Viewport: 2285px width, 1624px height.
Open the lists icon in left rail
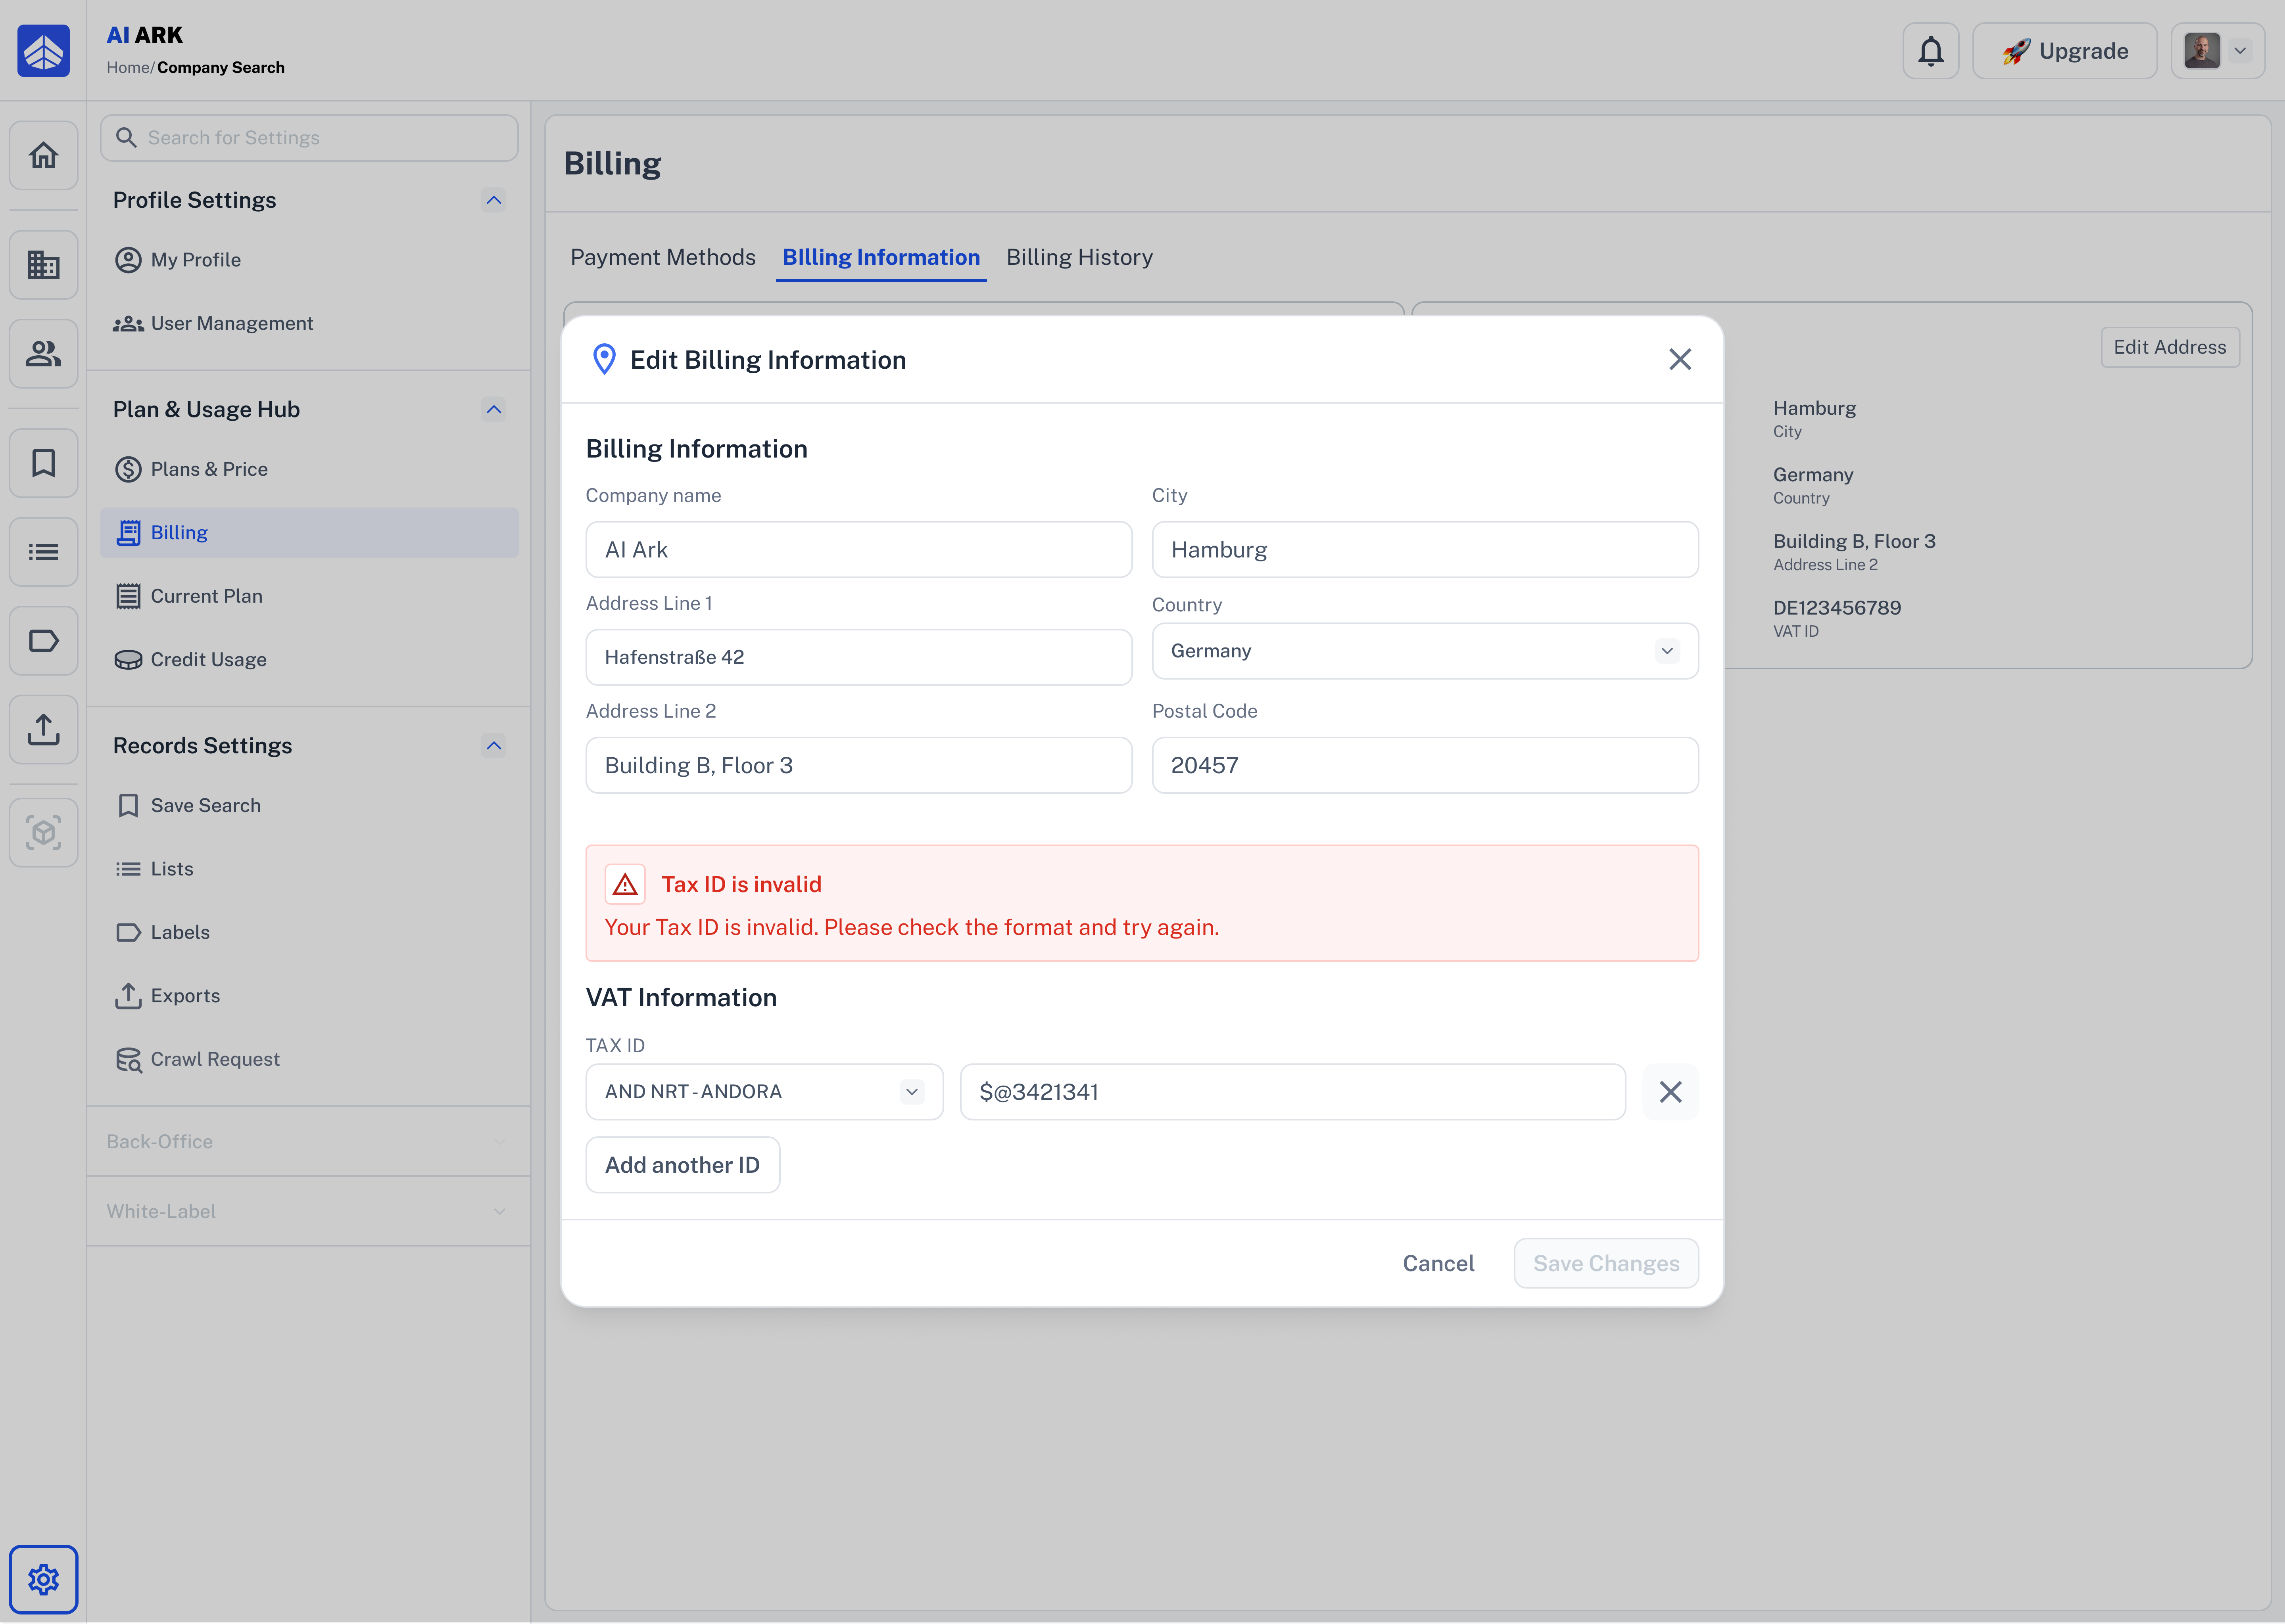point(43,552)
